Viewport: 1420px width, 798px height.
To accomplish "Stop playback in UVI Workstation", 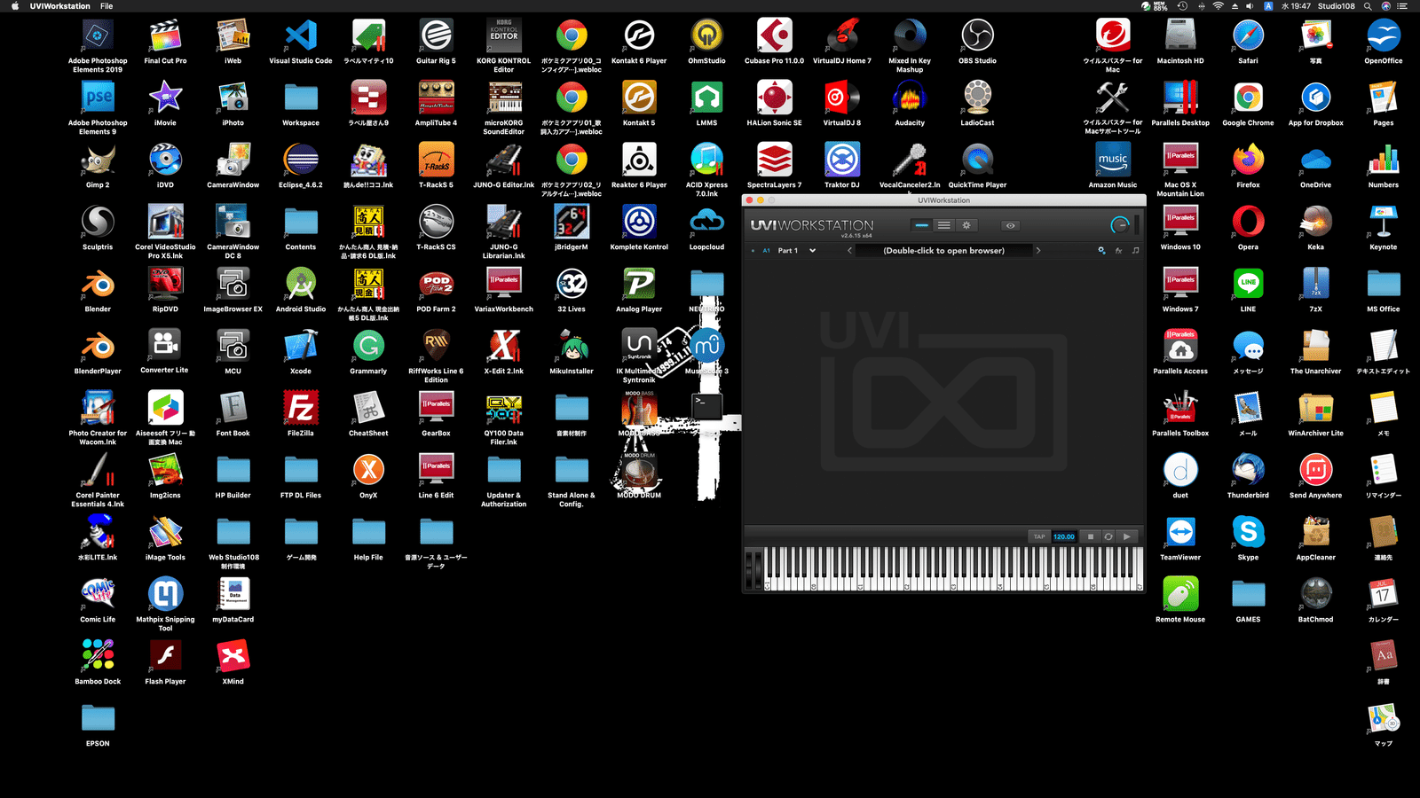I will 1091,536.
